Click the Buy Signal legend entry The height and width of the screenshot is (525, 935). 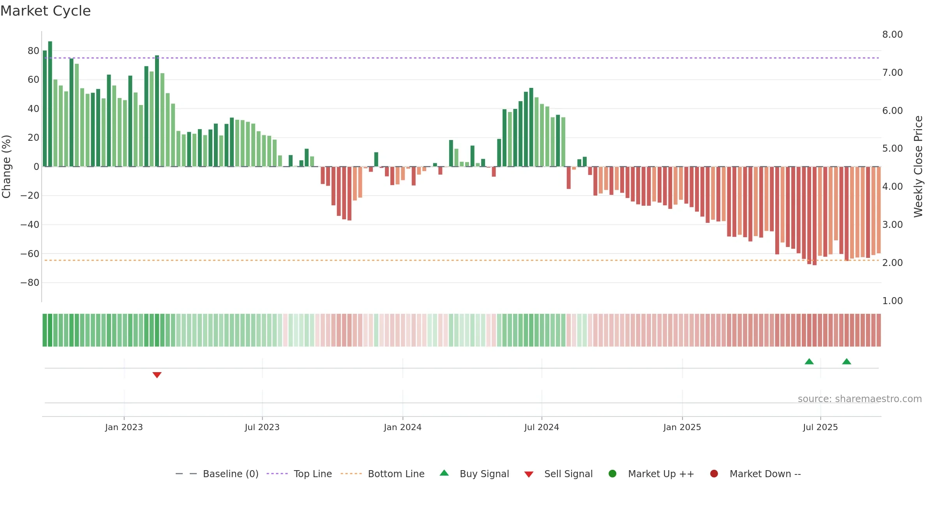(x=474, y=474)
